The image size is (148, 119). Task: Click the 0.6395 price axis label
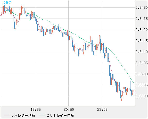coord(142,85)
